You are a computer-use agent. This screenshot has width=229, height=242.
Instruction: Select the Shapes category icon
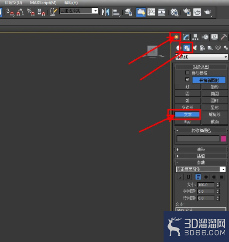pyautogui.click(x=187, y=48)
